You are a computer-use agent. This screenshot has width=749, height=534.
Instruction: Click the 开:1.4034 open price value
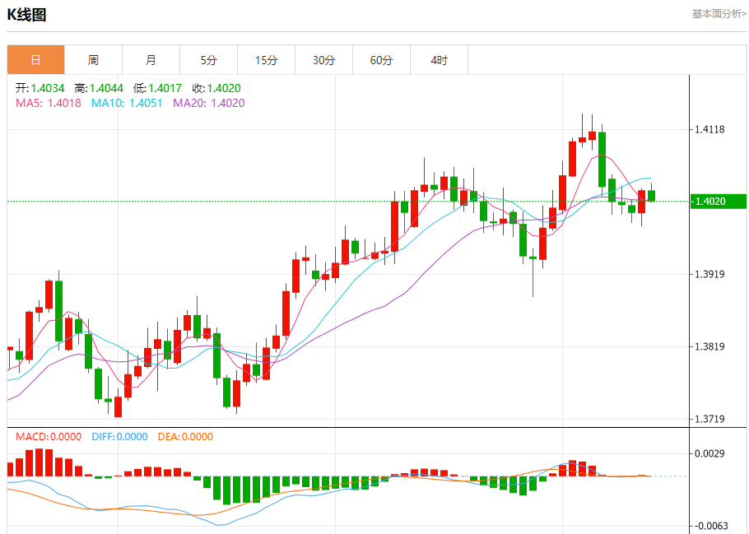point(40,88)
